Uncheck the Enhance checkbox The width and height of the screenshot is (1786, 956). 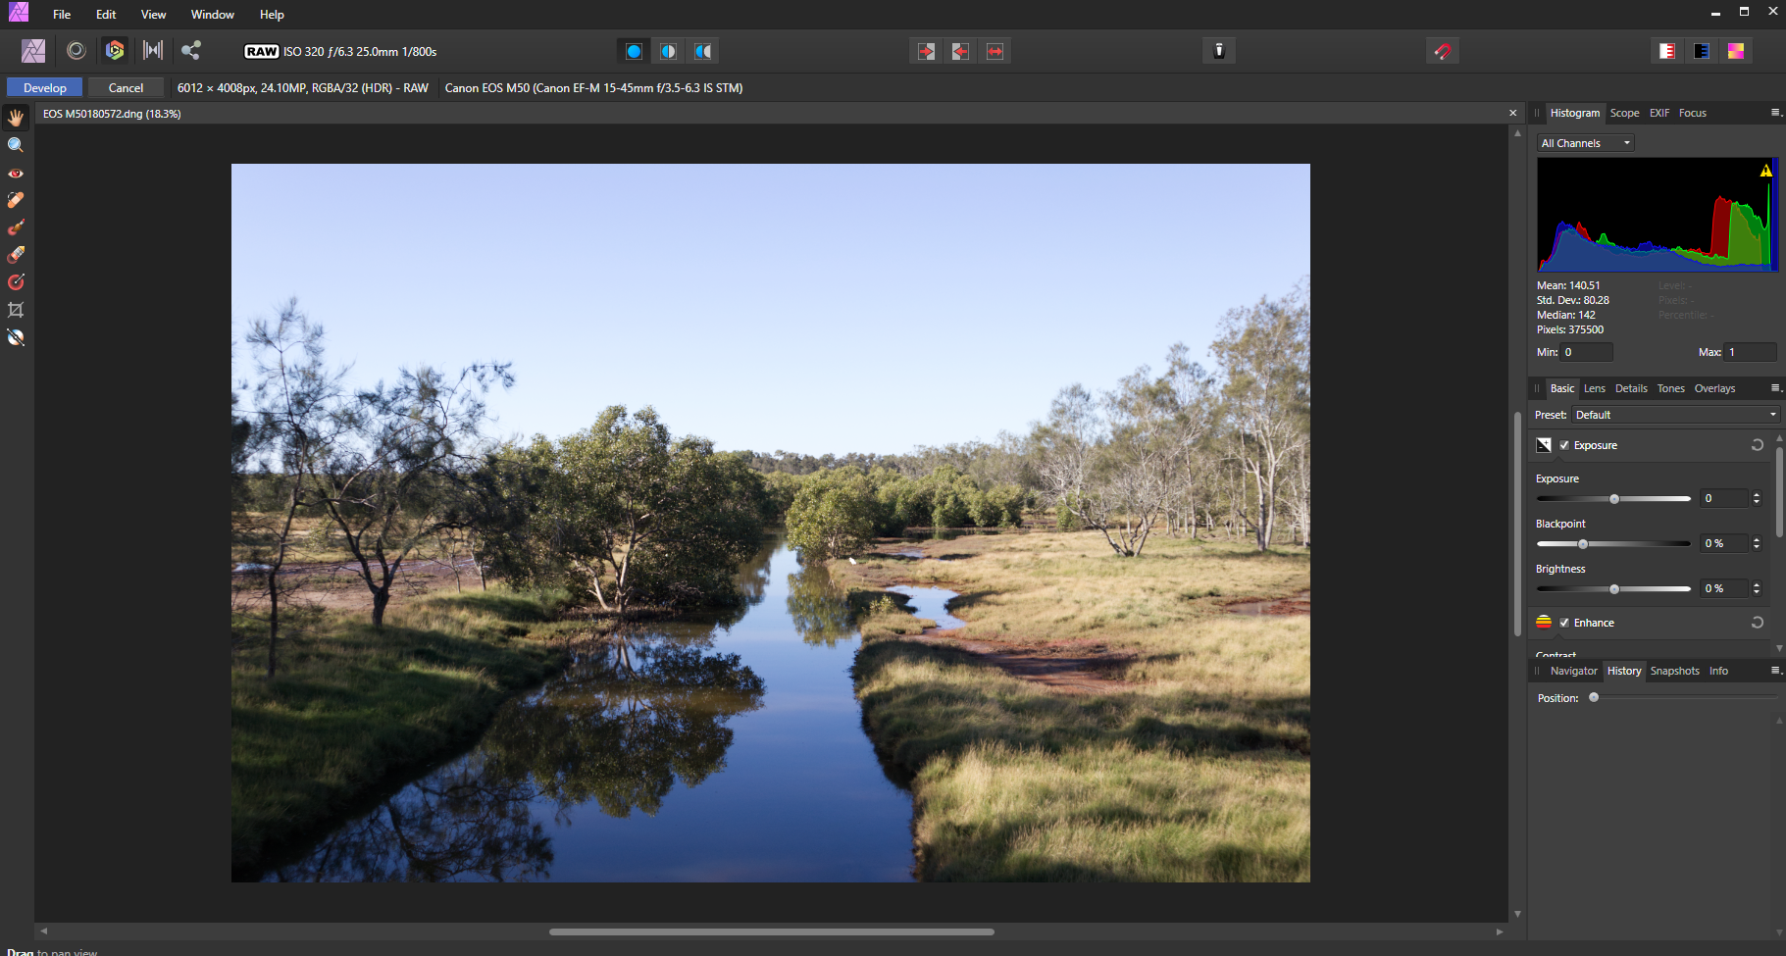(x=1564, y=623)
